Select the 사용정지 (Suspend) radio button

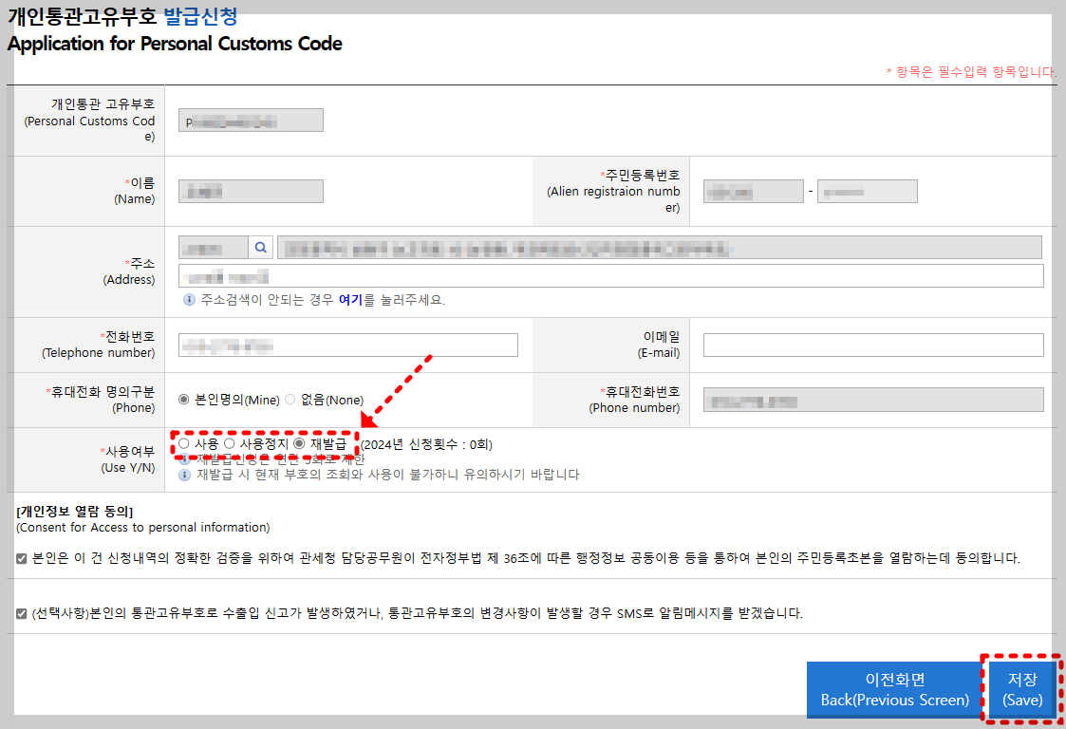230,443
